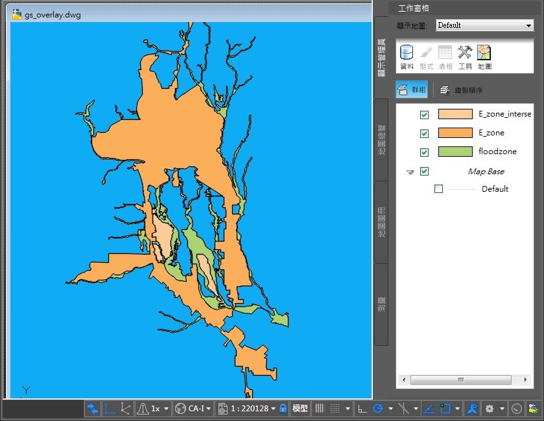Select the Default layer name under Map Base
The width and height of the screenshot is (544, 421).
495,189
